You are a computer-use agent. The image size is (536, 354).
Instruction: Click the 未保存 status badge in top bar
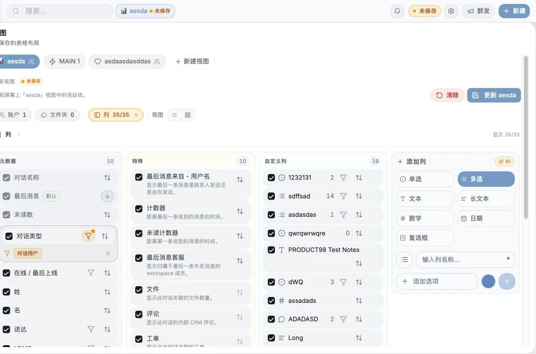425,11
